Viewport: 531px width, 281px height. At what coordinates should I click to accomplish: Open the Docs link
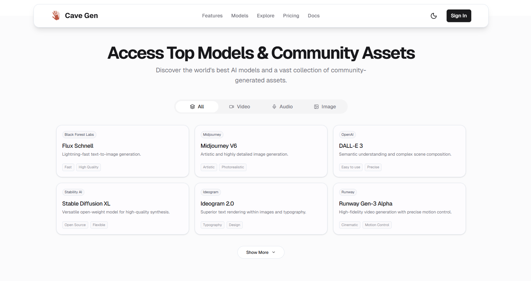click(314, 16)
